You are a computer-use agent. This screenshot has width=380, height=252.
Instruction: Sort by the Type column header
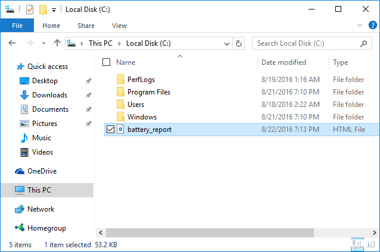point(340,62)
